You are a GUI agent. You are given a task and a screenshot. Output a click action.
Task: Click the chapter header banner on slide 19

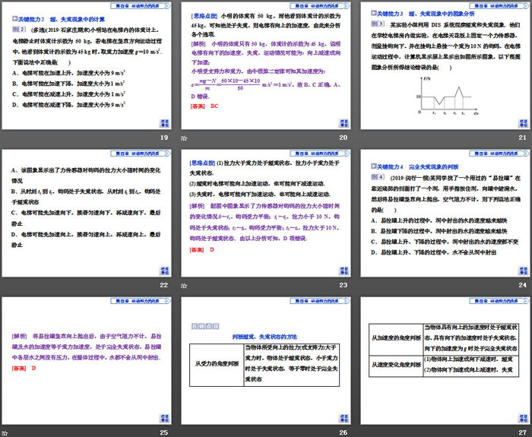click(x=141, y=6)
